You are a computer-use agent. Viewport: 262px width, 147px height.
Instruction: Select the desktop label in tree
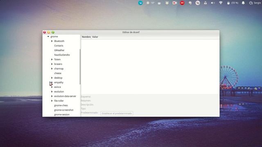(x=58, y=78)
